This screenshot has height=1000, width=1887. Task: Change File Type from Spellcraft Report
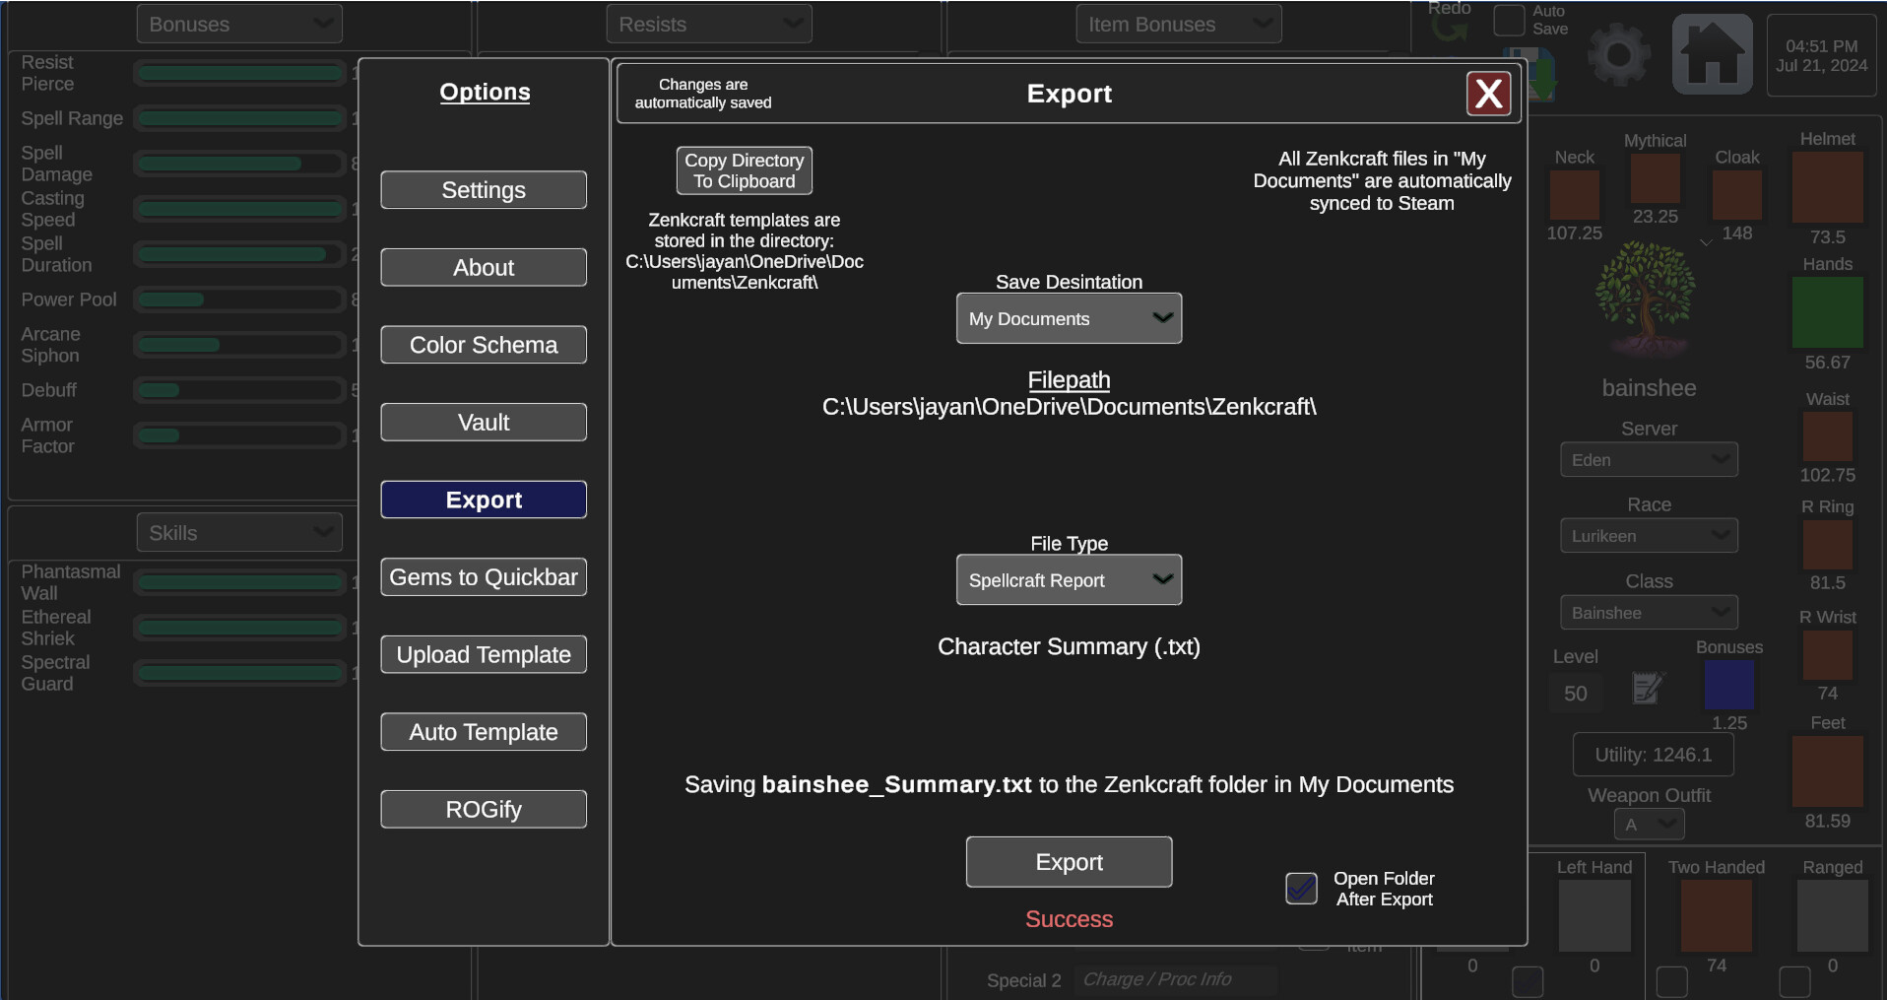click(x=1069, y=579)
